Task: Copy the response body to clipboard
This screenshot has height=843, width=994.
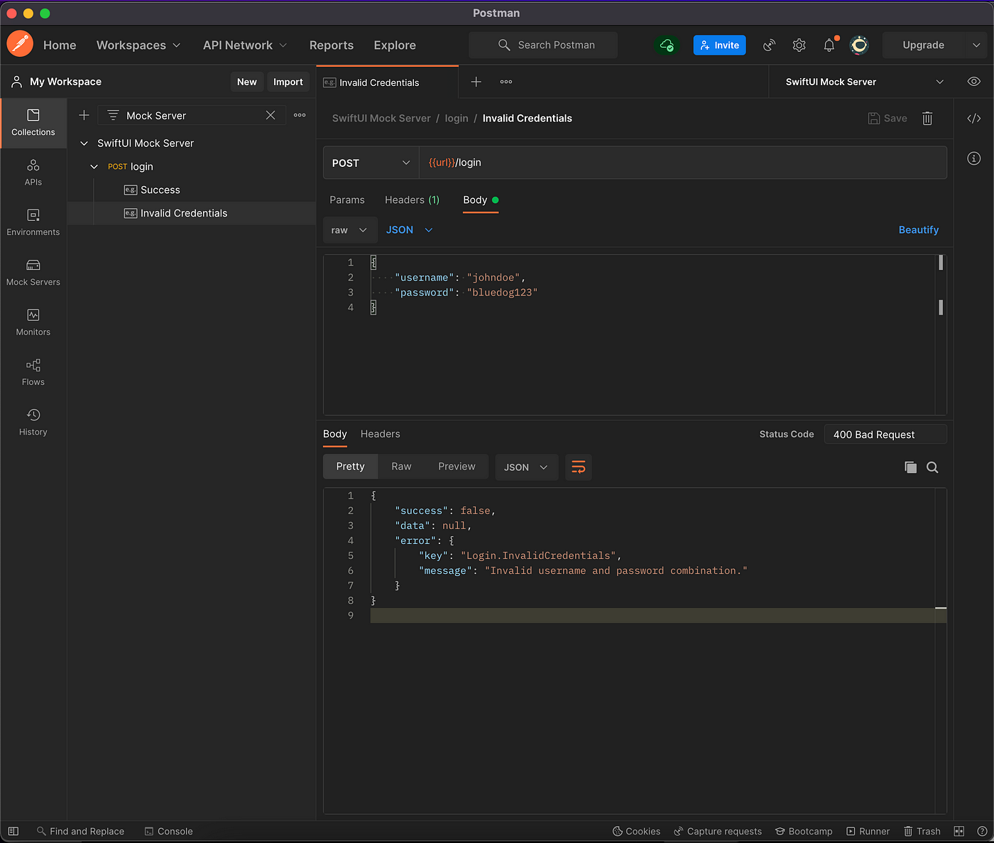Action: click(910, 467)
